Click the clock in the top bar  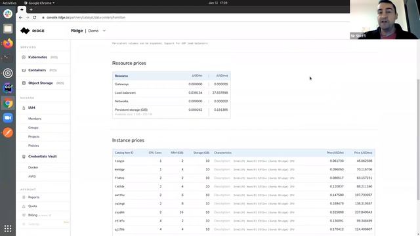218,3
